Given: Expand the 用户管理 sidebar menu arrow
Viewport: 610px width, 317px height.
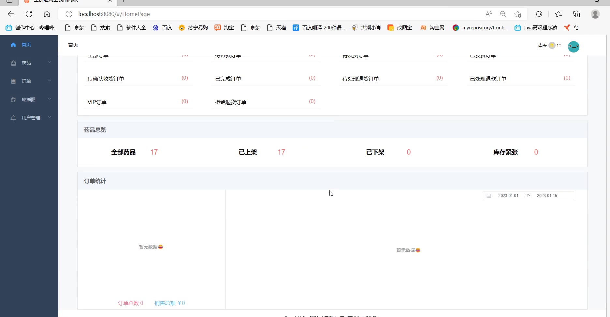Looking at the screenshot, I should 50,117.
